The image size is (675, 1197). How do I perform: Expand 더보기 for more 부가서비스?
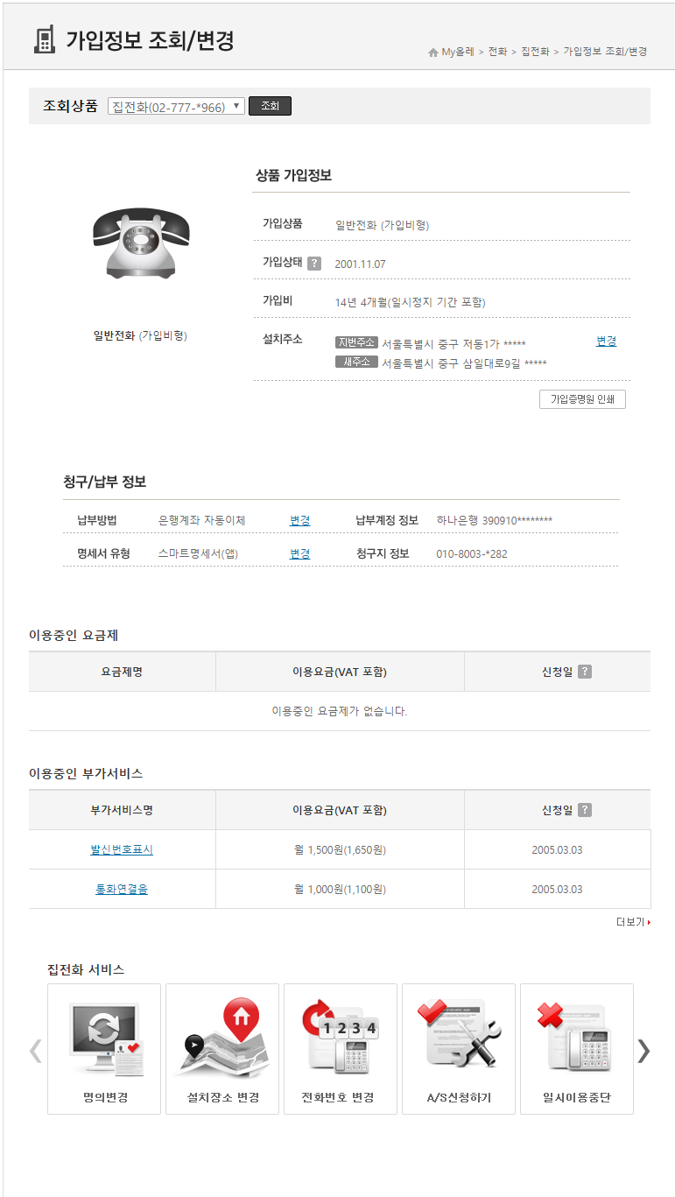(633, 922)
